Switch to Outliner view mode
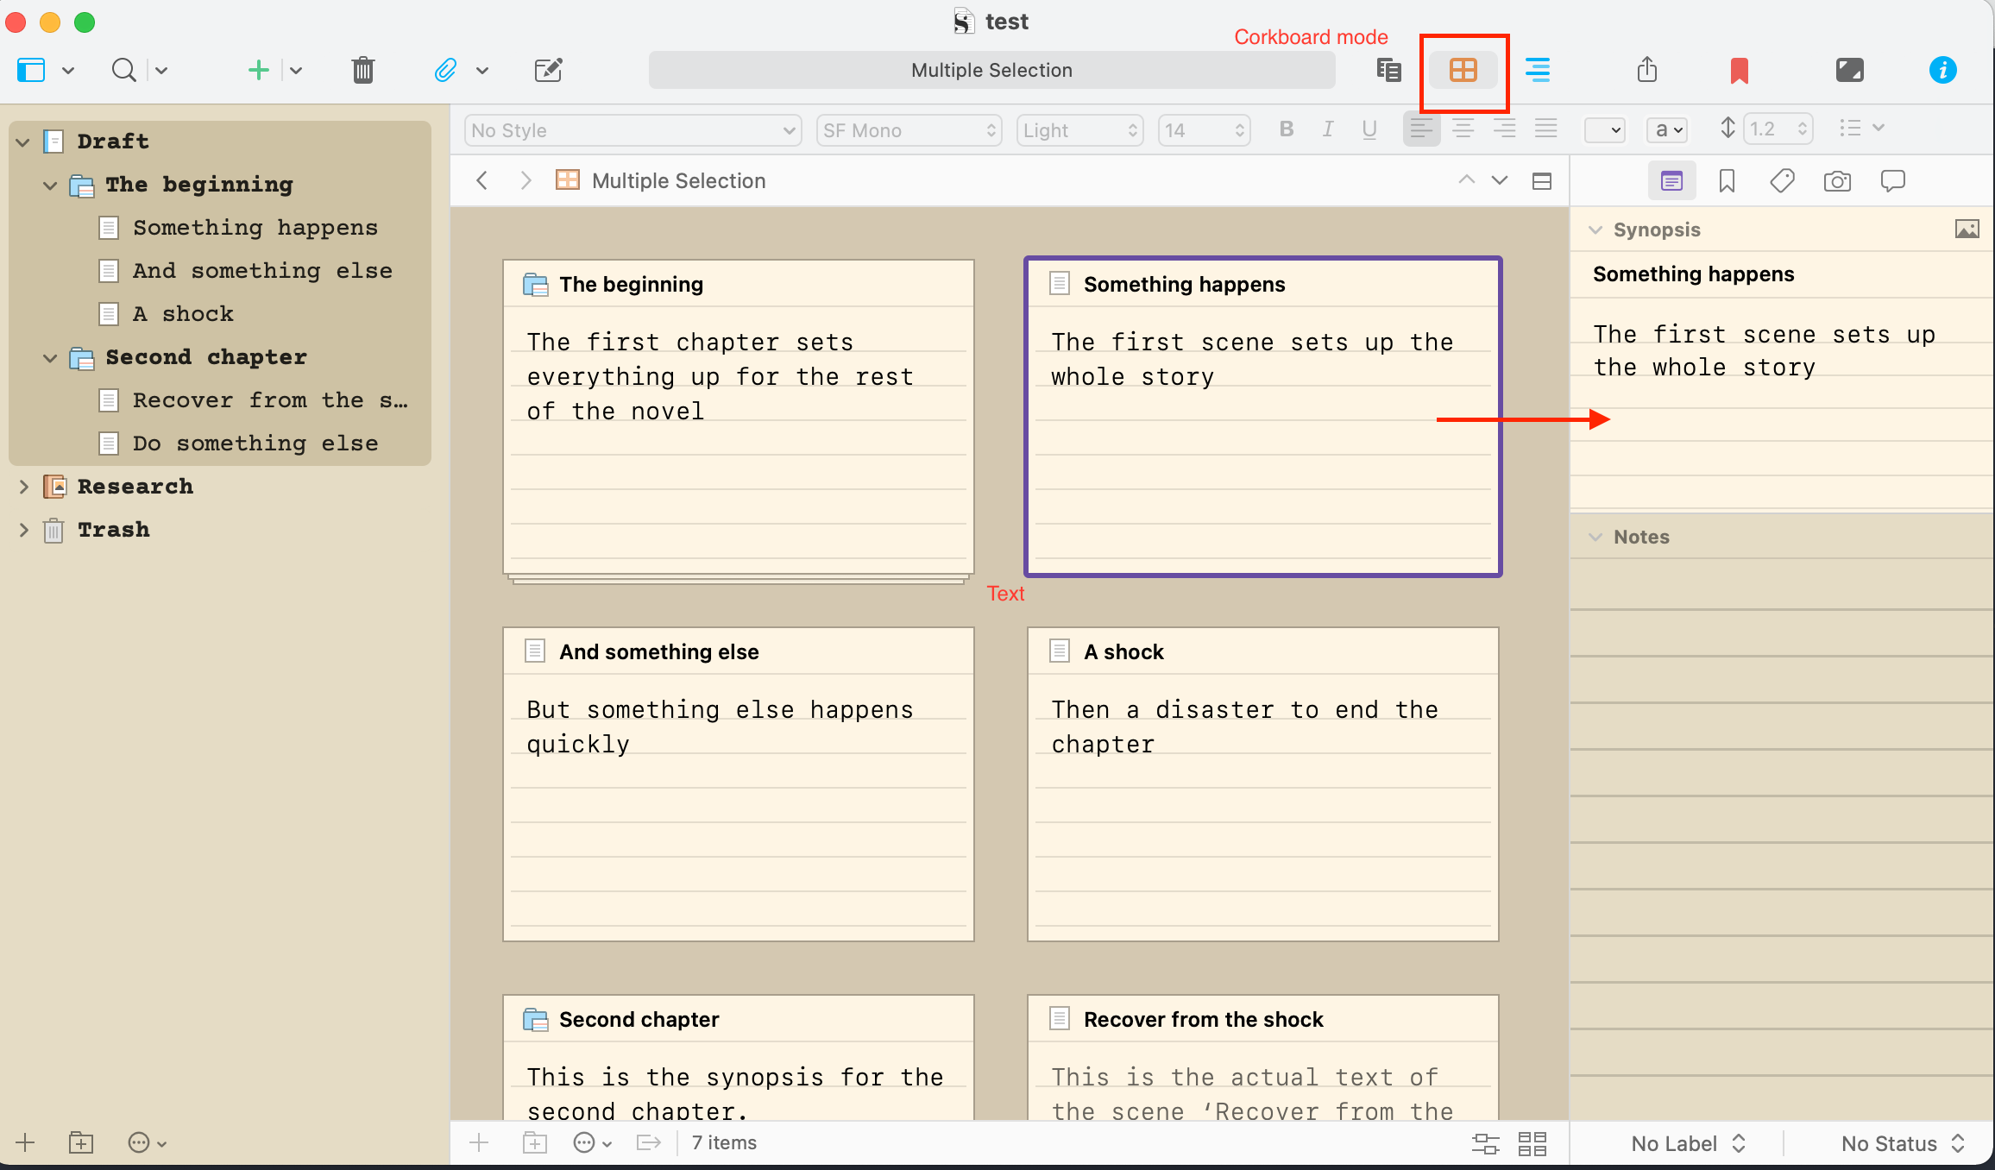 point(1537,70)
